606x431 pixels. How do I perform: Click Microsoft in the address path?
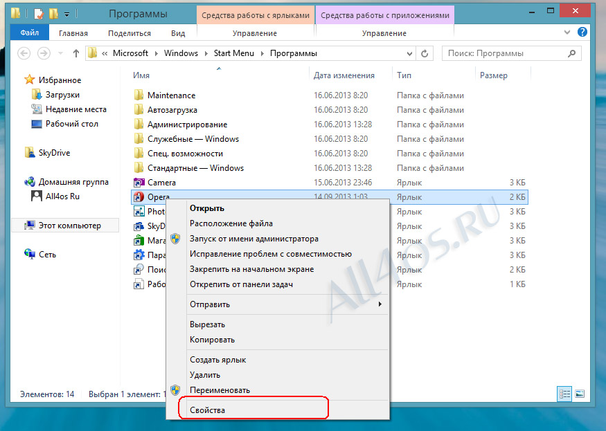pyautogui.click(x=130, y=53)
